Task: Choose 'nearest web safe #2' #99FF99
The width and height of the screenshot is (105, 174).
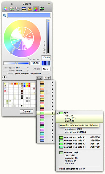Action: coord(80,141)
